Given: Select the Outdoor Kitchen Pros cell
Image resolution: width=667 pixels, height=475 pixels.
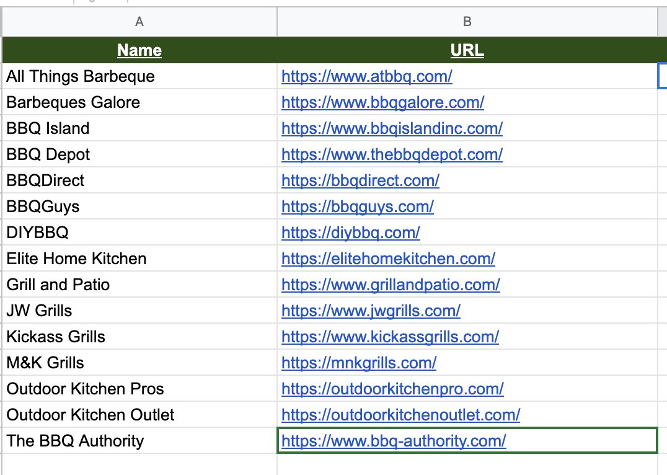Looking at the screenshot, I should click(x=139, y=389).
